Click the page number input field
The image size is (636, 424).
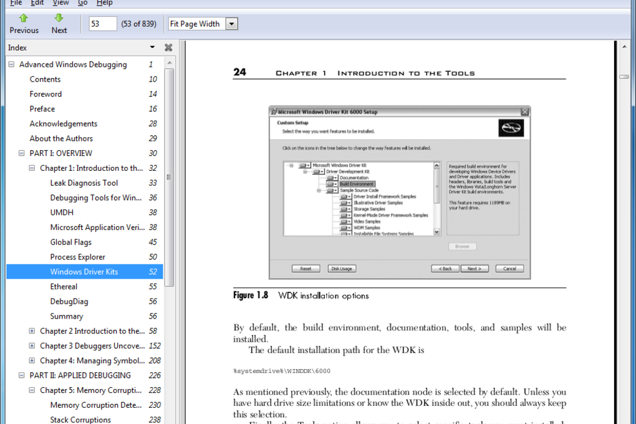coord(103,24)
